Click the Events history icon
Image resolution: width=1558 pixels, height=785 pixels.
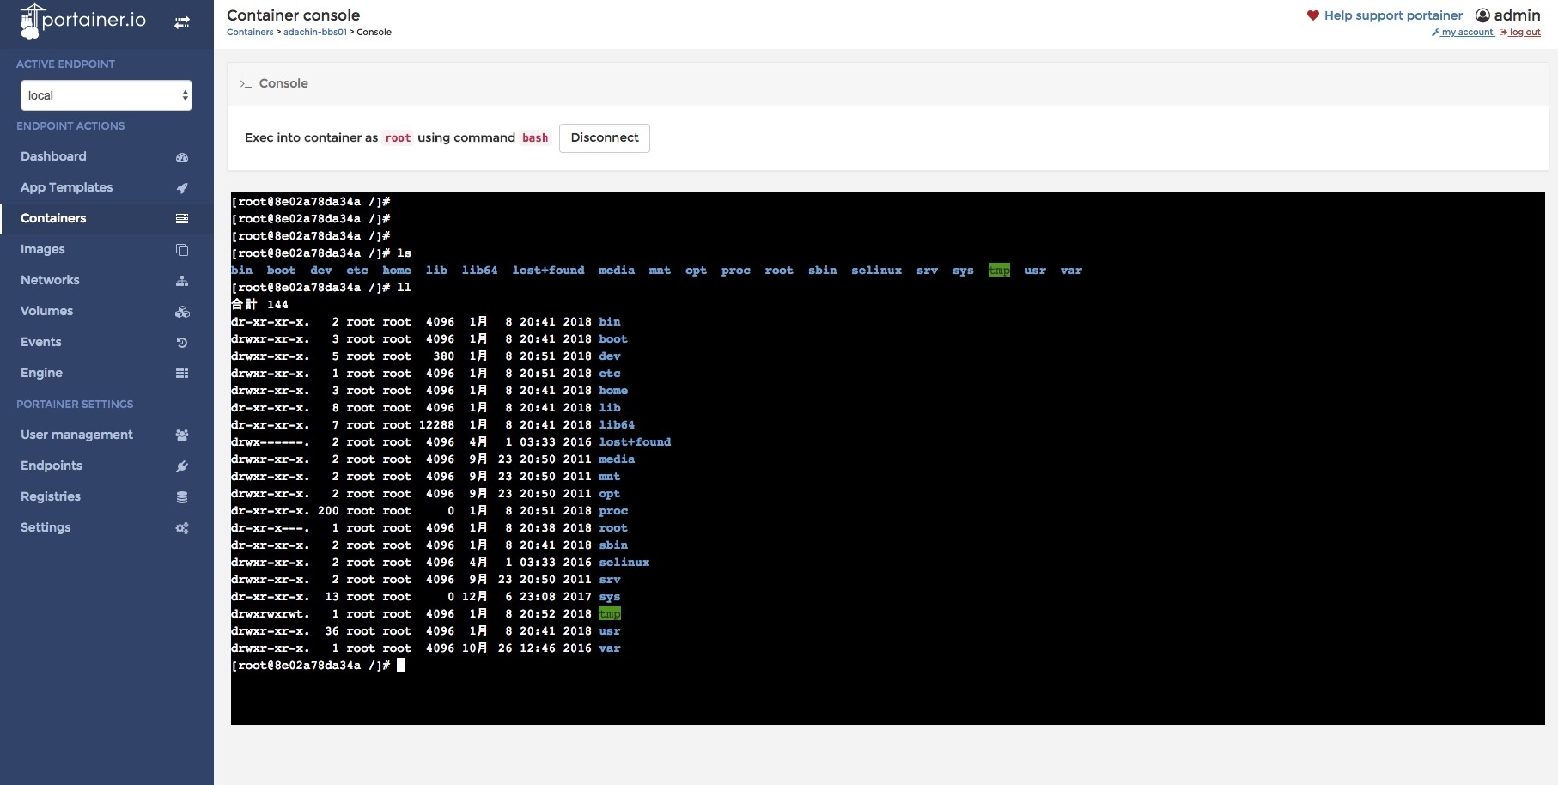pyautogui.click(x=182, y=343)
